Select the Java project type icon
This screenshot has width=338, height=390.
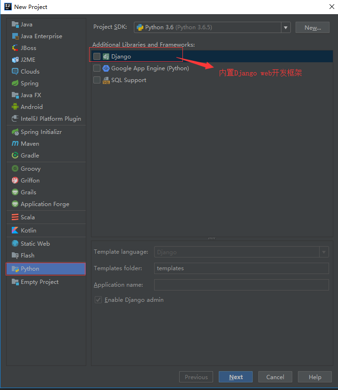click(15, 25)
